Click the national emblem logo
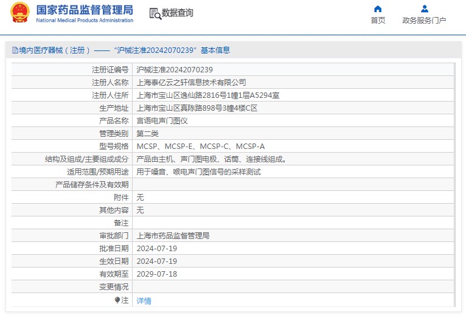 click(x=20, y=13)
